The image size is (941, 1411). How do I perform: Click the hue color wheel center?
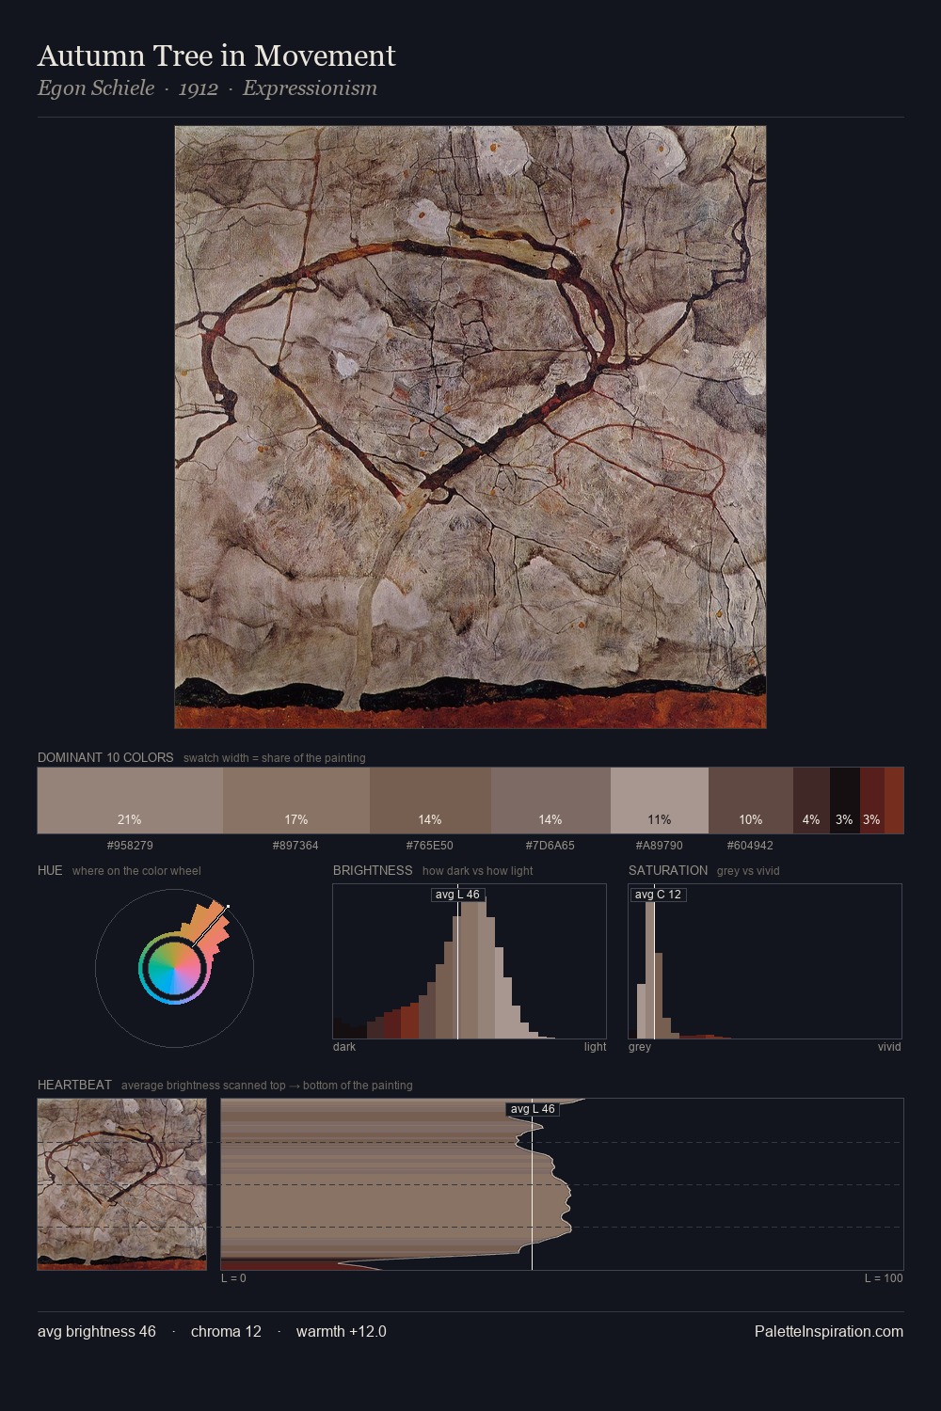174,968
